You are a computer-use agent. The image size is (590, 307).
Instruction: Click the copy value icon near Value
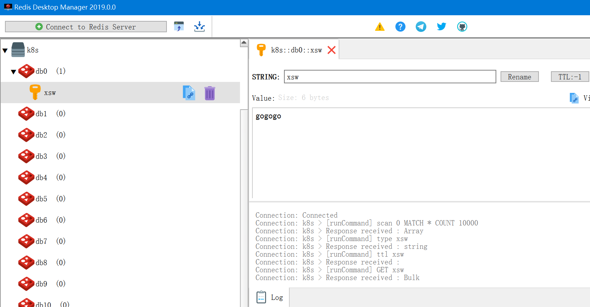[574, 98]
